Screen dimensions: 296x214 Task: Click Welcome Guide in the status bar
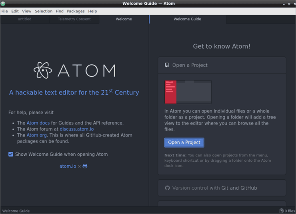tap(16, 211)
